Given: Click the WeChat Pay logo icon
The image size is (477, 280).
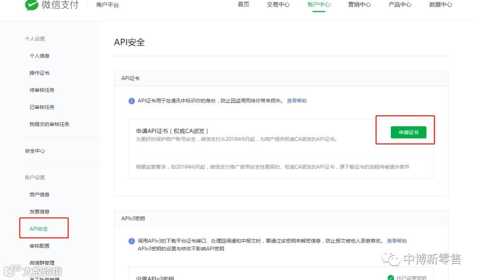Looking at the screenshot, I should [x=31, y=5].
